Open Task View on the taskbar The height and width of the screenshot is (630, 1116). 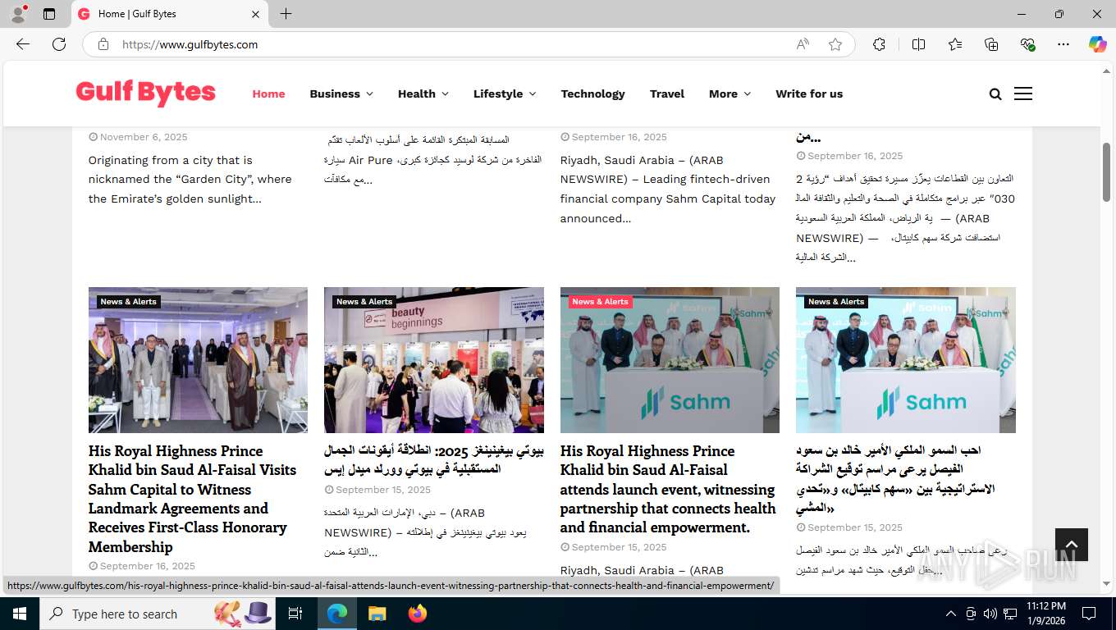295,614
